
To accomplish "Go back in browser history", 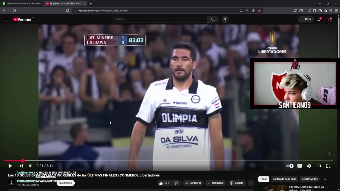I will coord(4,11).
